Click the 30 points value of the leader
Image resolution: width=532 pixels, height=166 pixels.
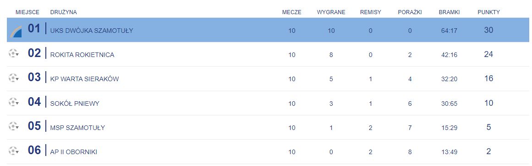488,30
